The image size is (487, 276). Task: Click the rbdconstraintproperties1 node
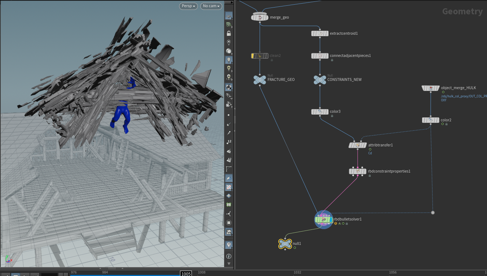pos(358,171)
